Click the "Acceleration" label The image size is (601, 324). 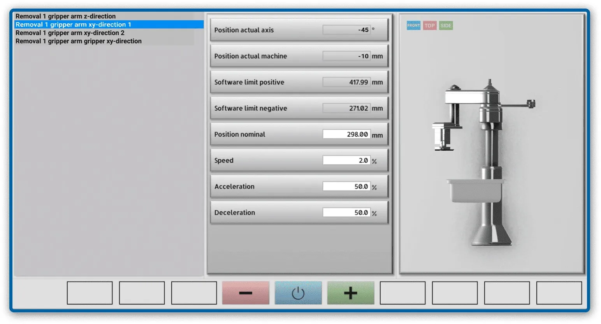234,187
